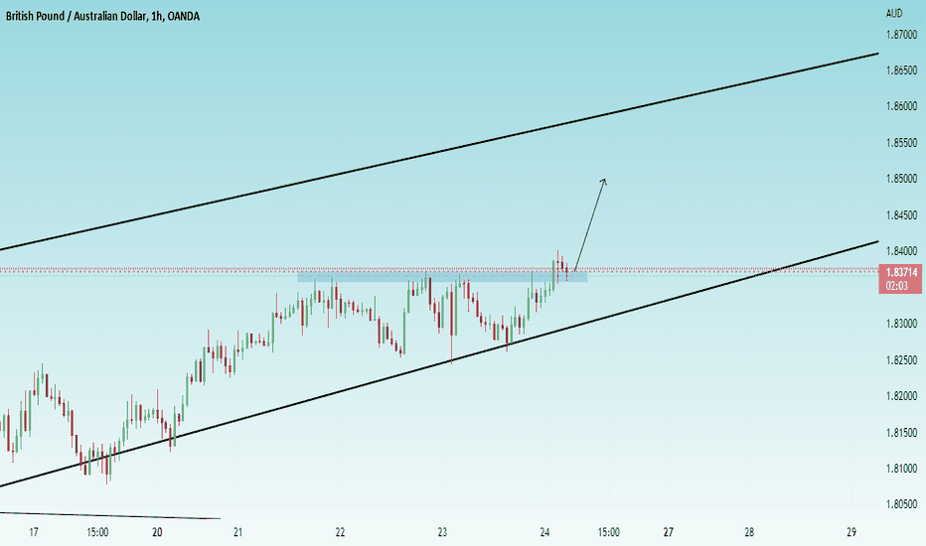Click the 1.81500 price axis label
This screenshot has width=926, height=546.
[x=902, y=433]
